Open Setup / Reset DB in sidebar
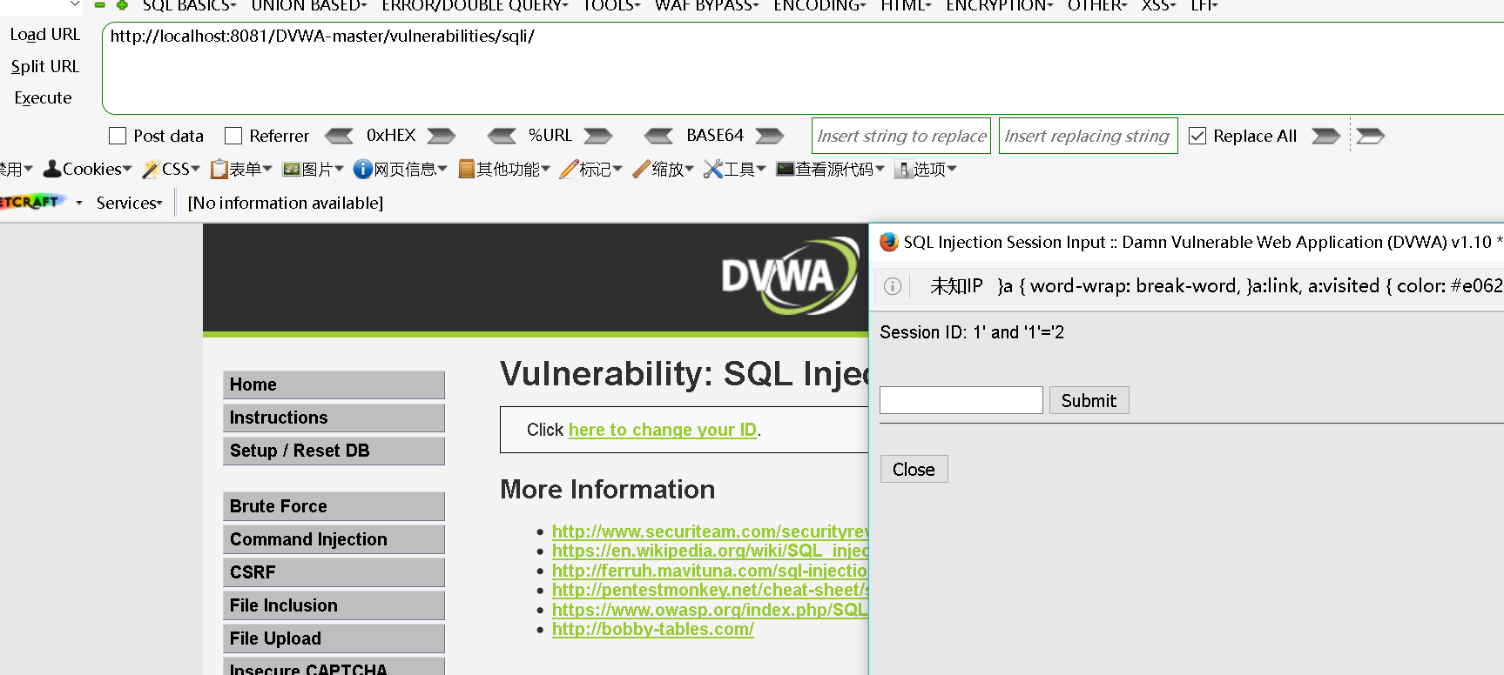This screenshot has height=675, width=1504. coord(334,451)
